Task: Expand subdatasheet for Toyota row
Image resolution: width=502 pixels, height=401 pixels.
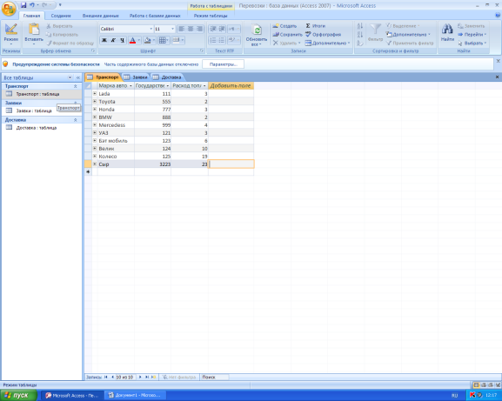Action: [x=95, y=101]
